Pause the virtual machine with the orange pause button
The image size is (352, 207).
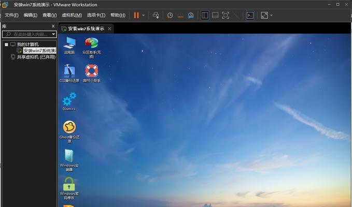coord(136,15)
